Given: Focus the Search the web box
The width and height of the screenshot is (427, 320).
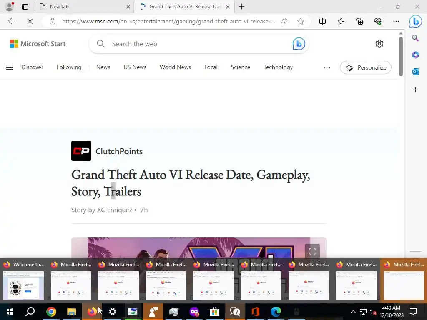Looking at the screenshot, I should tap(198, 44).
